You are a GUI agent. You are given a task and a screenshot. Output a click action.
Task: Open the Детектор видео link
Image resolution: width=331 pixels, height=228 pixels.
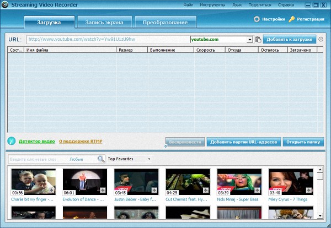click(37, 142)
